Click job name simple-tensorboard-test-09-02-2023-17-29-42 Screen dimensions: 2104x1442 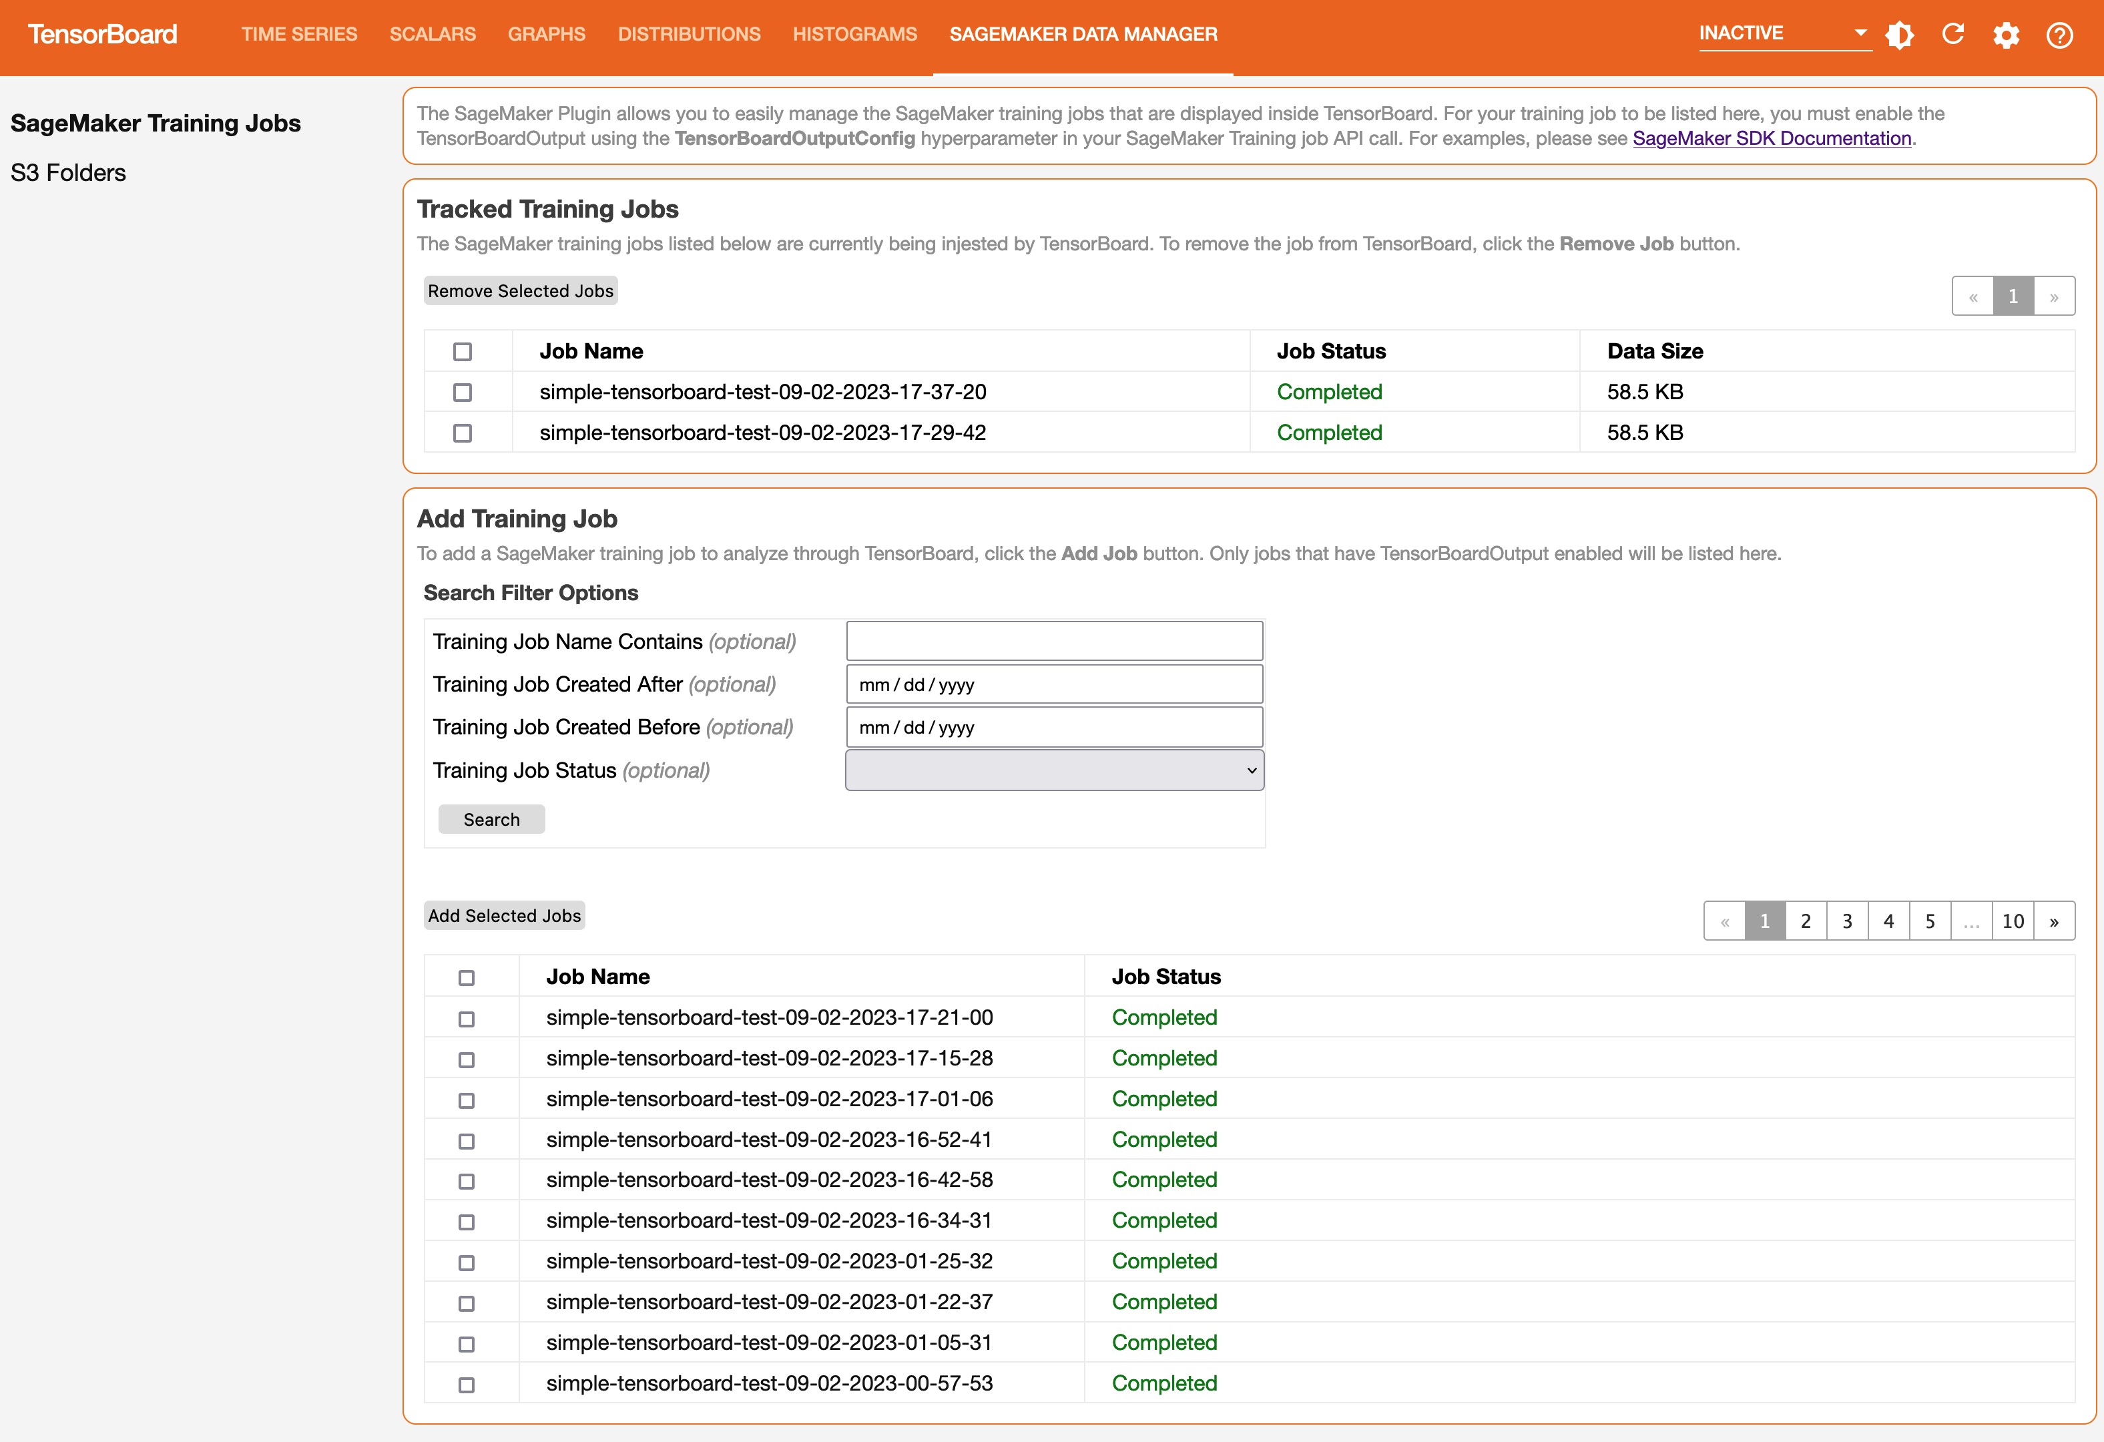[x=763, y=433]
